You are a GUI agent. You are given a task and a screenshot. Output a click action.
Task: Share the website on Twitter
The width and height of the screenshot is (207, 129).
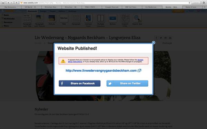pos(127,83)
